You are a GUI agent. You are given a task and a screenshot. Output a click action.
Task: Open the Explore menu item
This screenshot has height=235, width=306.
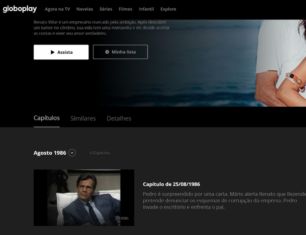(168, 9)
